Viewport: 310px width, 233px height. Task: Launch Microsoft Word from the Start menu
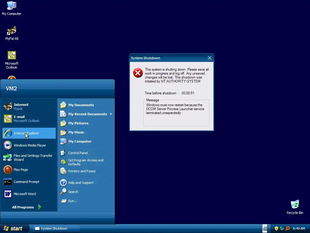tap(29, 194)
